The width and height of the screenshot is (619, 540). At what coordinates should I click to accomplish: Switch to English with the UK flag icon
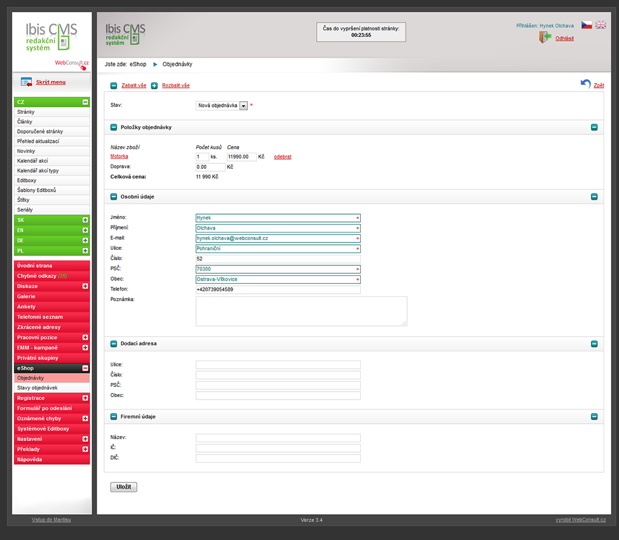[x=600, y=25]
